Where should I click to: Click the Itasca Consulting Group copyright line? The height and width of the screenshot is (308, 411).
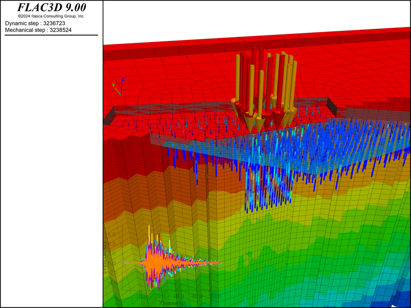click(x=51, y=16)
